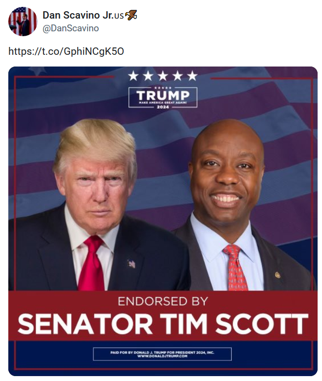Click the SENATOR TIM SCOTT headline
This screenshot has height=381, width=322.
tap(163, 324)
